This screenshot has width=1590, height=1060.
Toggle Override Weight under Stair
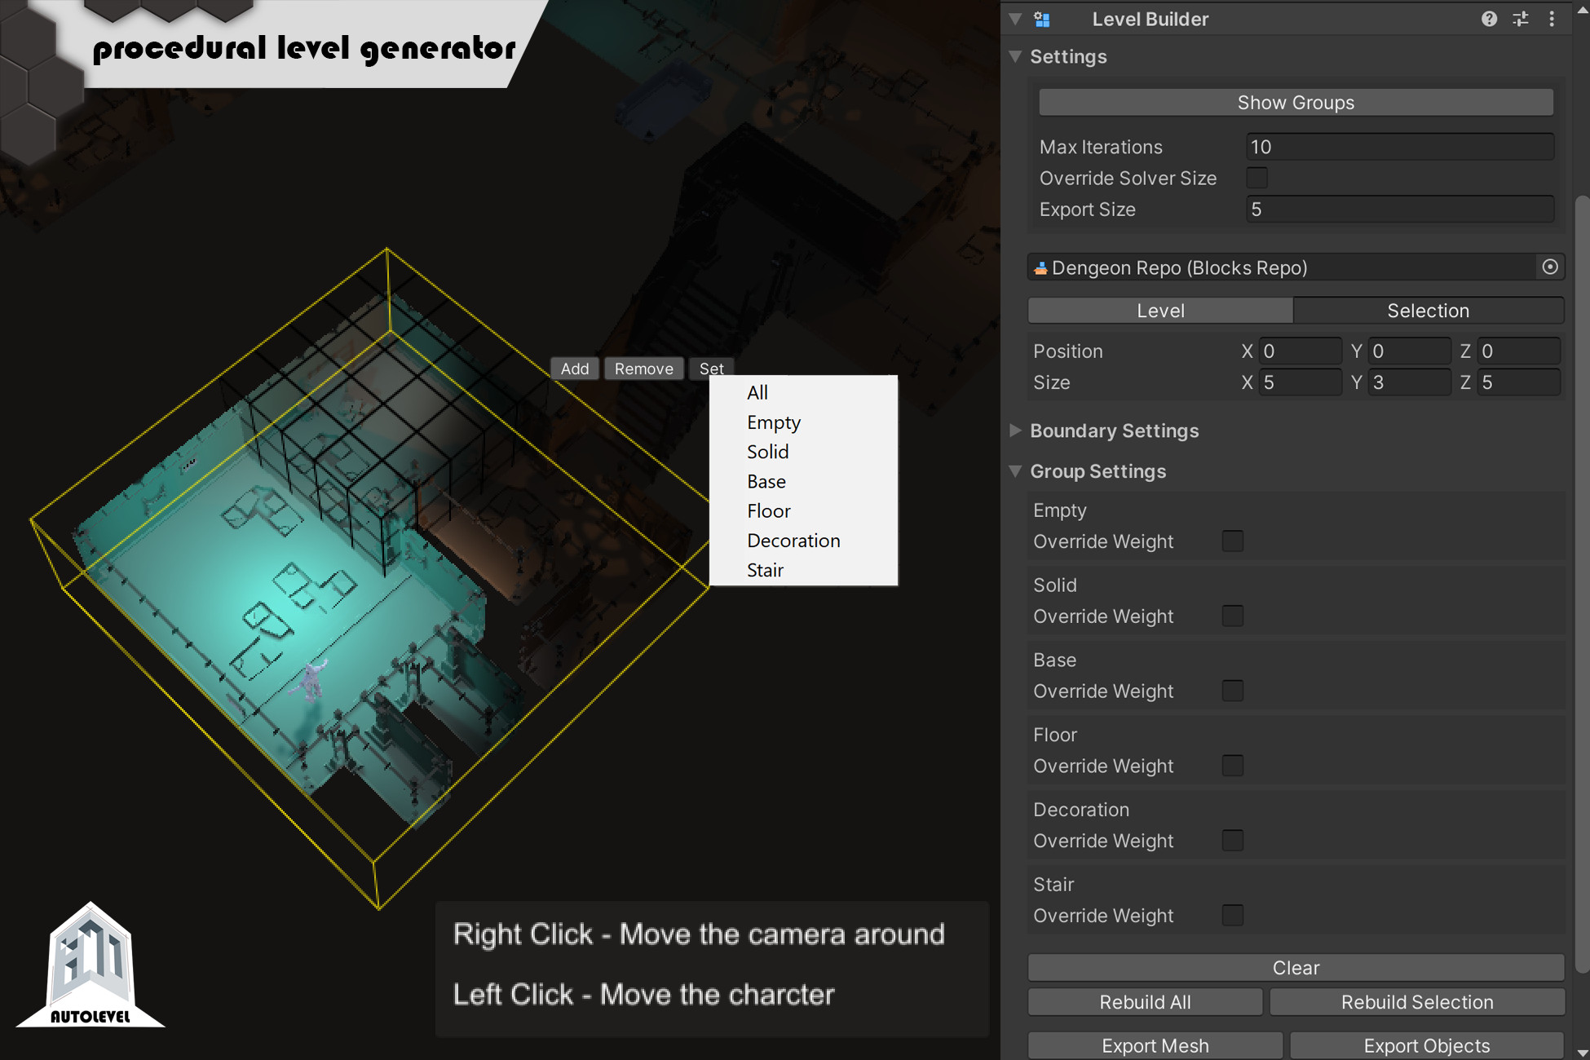(1232, 915)
